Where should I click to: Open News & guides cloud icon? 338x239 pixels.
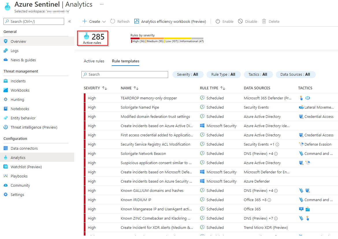[6, 60]
